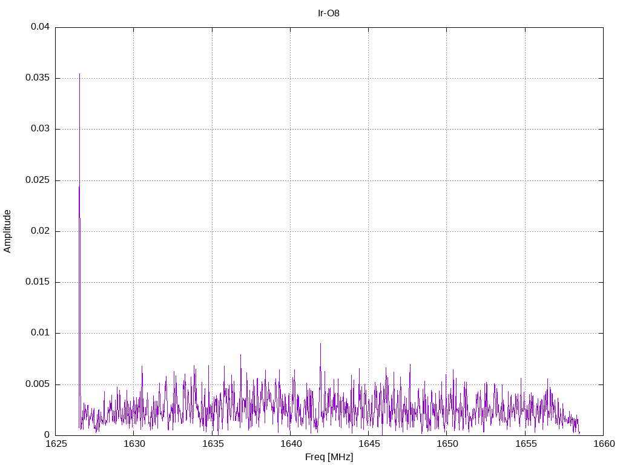Click the 1640 x-axis tick label
The width and height of the screenshot is (620, 465).
click(290, 444)
